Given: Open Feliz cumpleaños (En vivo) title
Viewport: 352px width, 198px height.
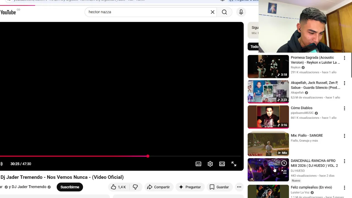Looking at the screenshot, I should 311,187.
